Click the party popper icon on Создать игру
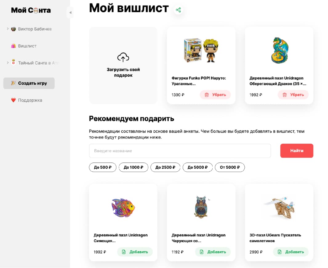The image size is (328, 268). click(x=13, y=83)
